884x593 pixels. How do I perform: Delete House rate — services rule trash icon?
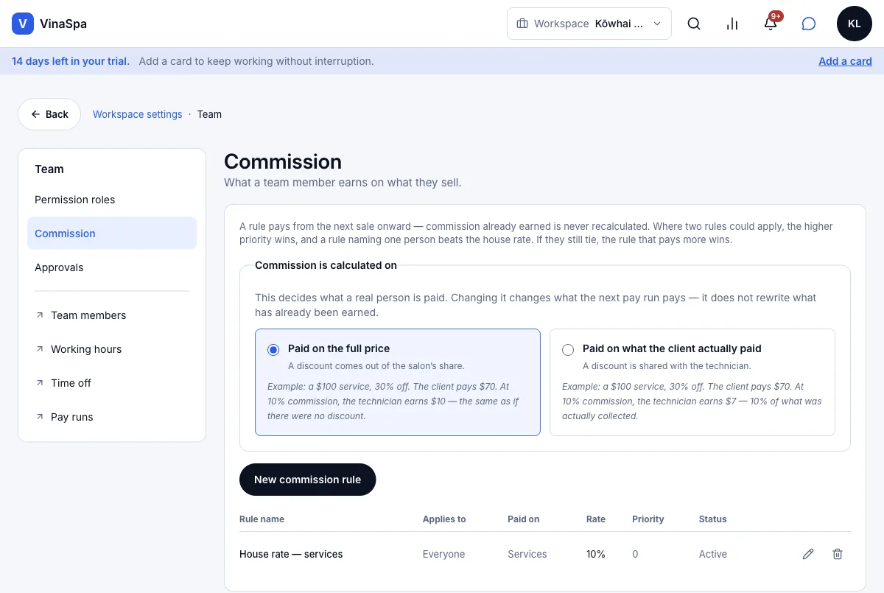(x=838, y=554)
